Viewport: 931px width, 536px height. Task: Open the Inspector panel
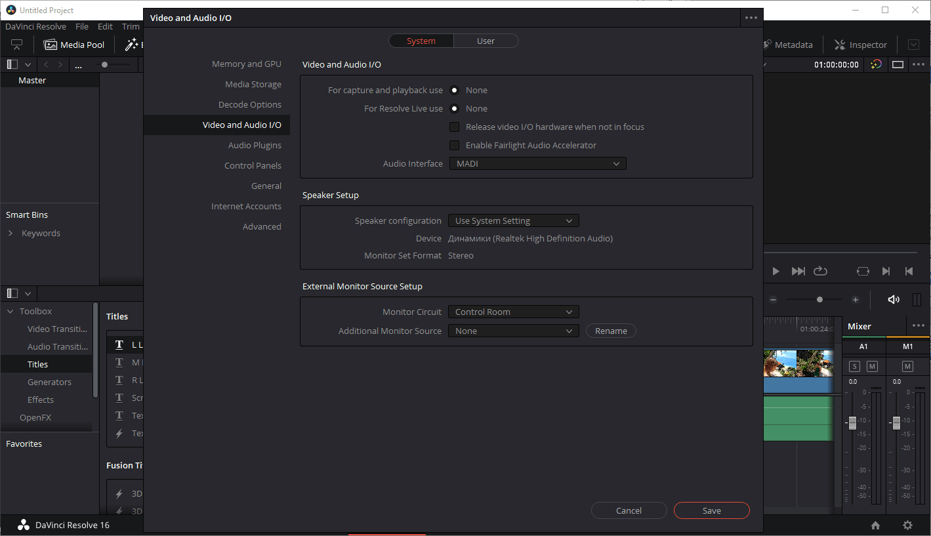860,45
